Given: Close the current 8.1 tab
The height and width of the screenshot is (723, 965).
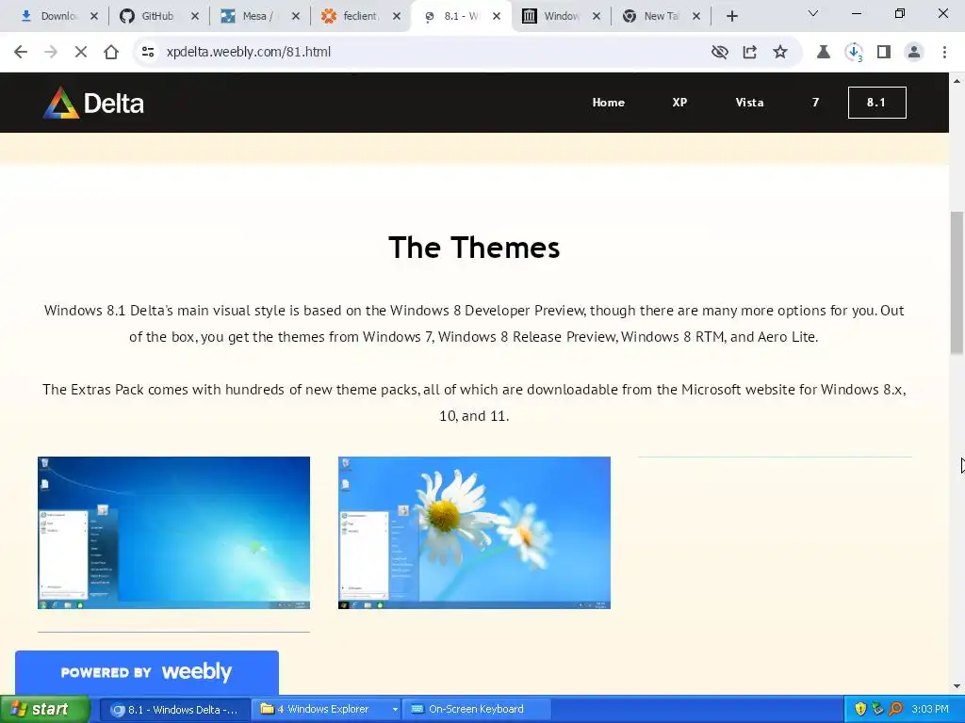Looking at the screenshot, I should [497, 16].
